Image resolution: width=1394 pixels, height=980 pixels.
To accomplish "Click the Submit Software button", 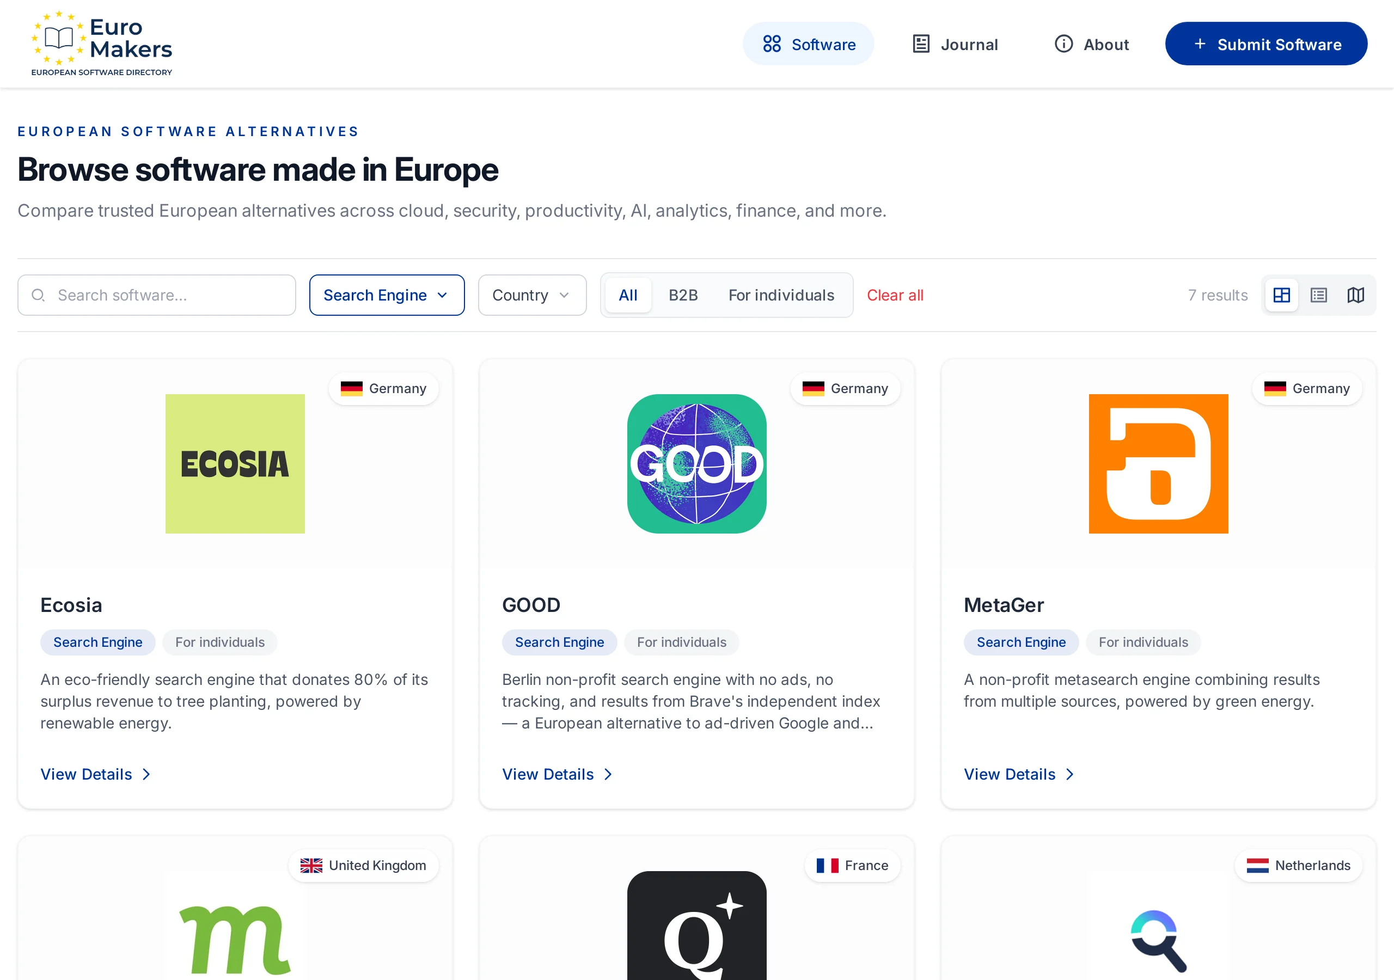I will click(1266, 44).
